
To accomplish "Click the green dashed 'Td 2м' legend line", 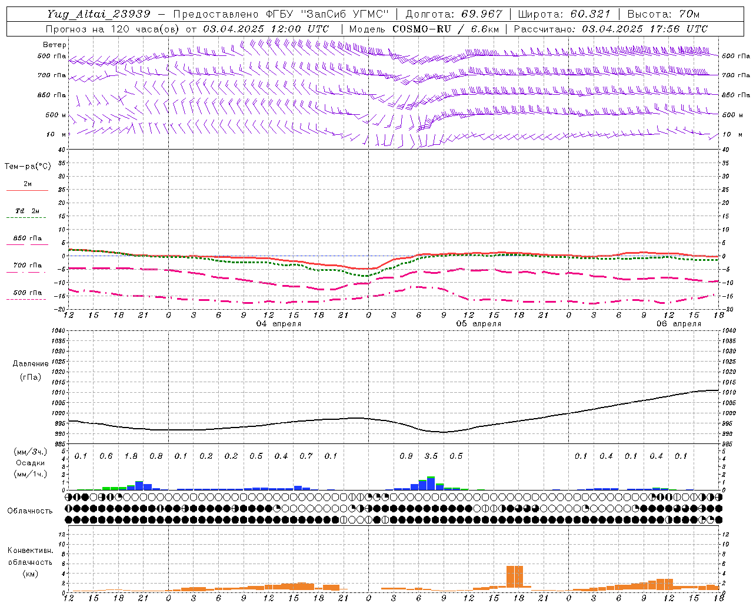I will point(27,218).
